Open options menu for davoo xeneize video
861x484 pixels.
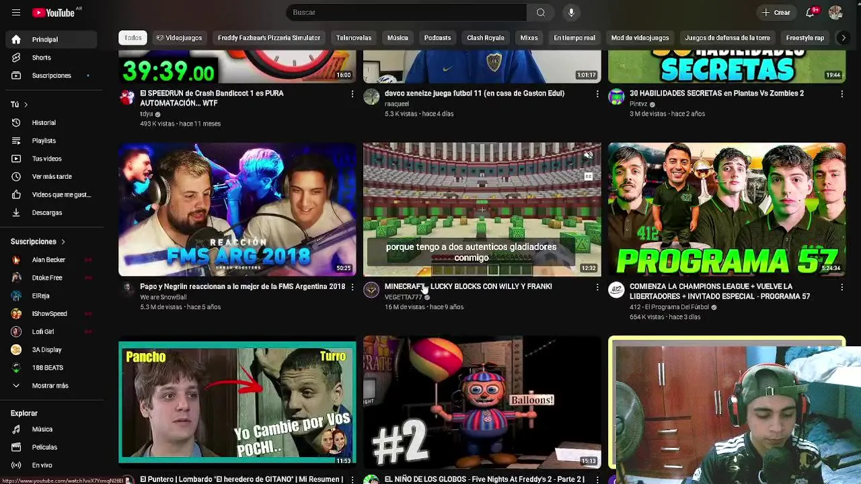coord(597,94)
